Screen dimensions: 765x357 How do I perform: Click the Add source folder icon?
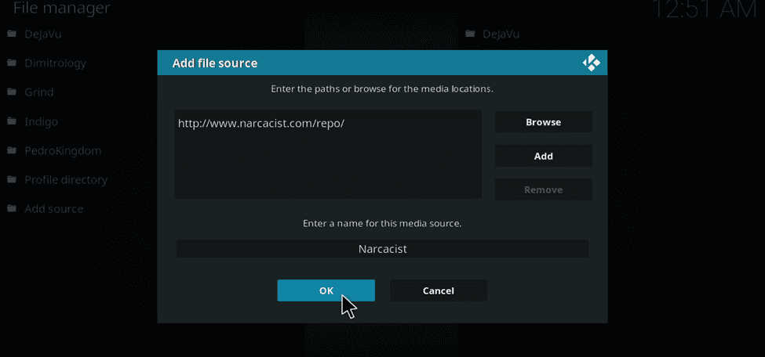[x=12, y=209]
